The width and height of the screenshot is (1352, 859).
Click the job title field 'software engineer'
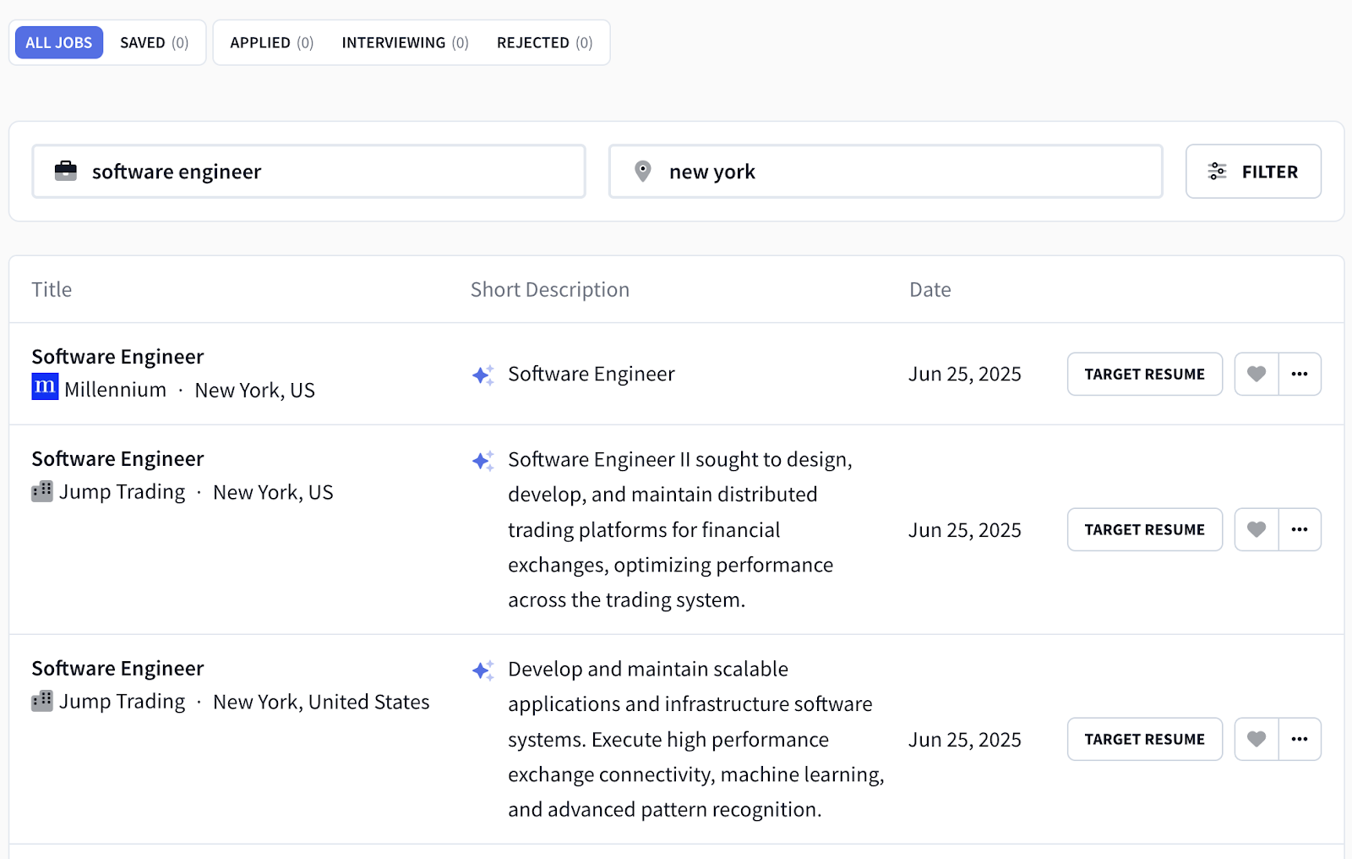coord(309,172)
